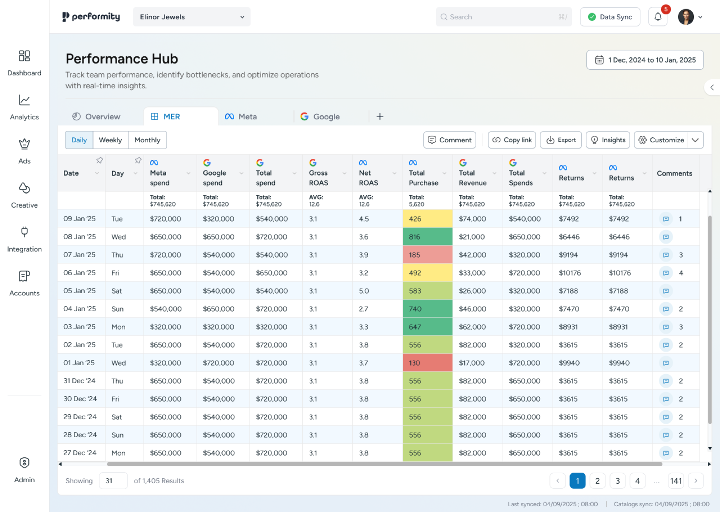Open the Integration plug icon

click(24, 232)
